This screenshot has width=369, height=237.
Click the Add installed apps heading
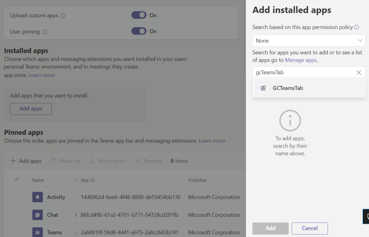point(292,10)
